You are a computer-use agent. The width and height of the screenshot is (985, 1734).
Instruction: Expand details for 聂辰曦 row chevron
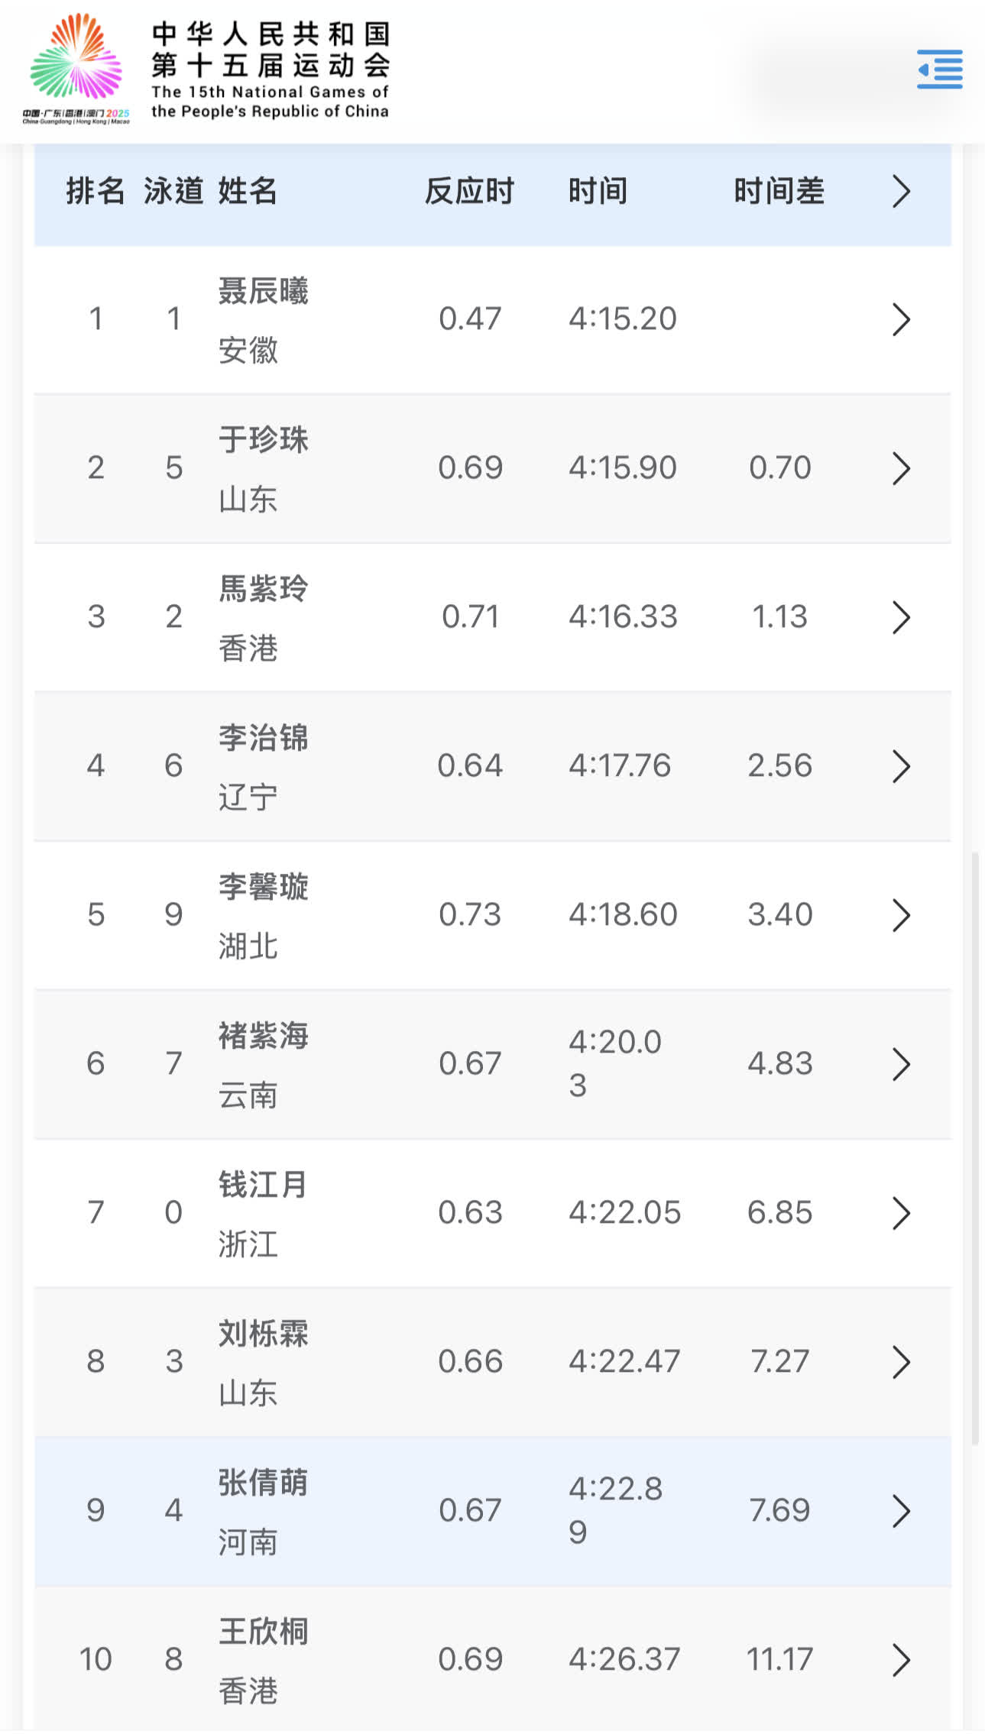(901, 319)
